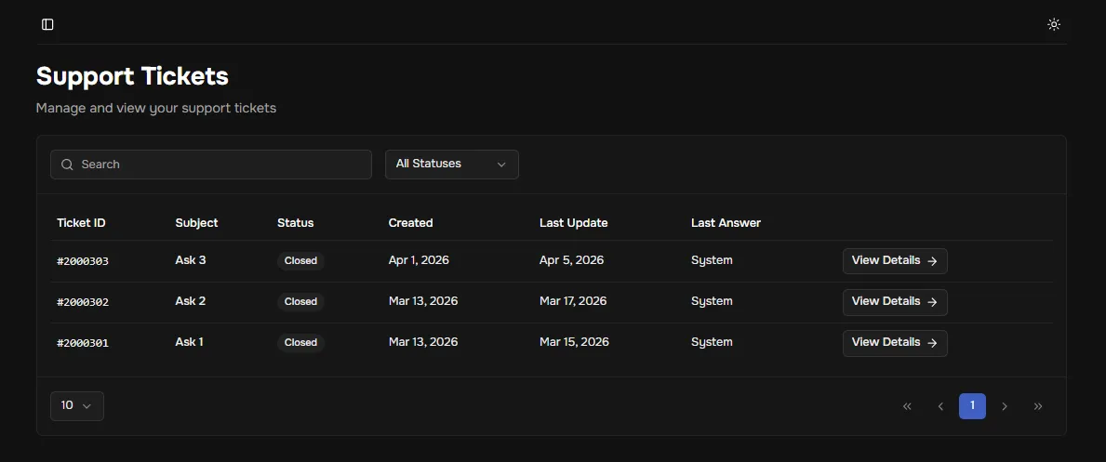Go to the first page of tickets

[x=907, y=406]
